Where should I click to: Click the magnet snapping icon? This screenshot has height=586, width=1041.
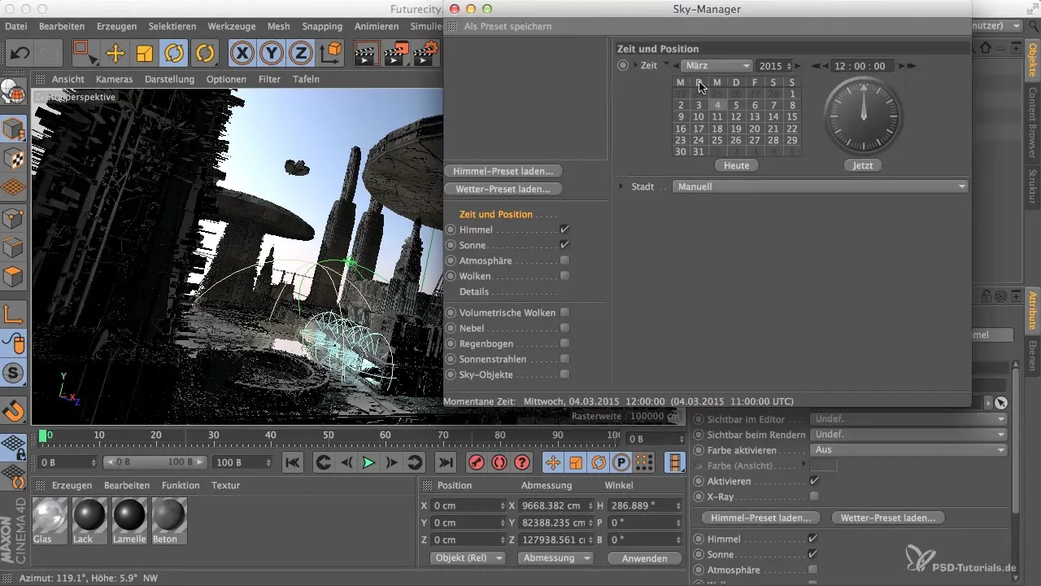coord(14,410)
